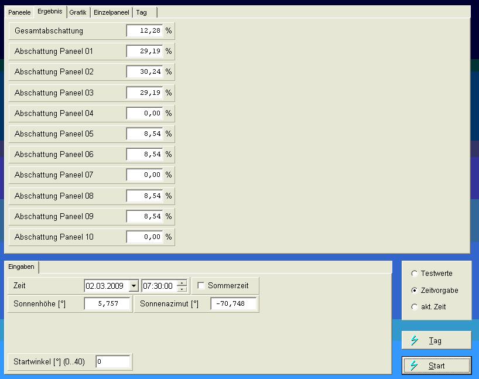
Task: Select the Zeitvorgabe radio option
Action: [415, 291]
